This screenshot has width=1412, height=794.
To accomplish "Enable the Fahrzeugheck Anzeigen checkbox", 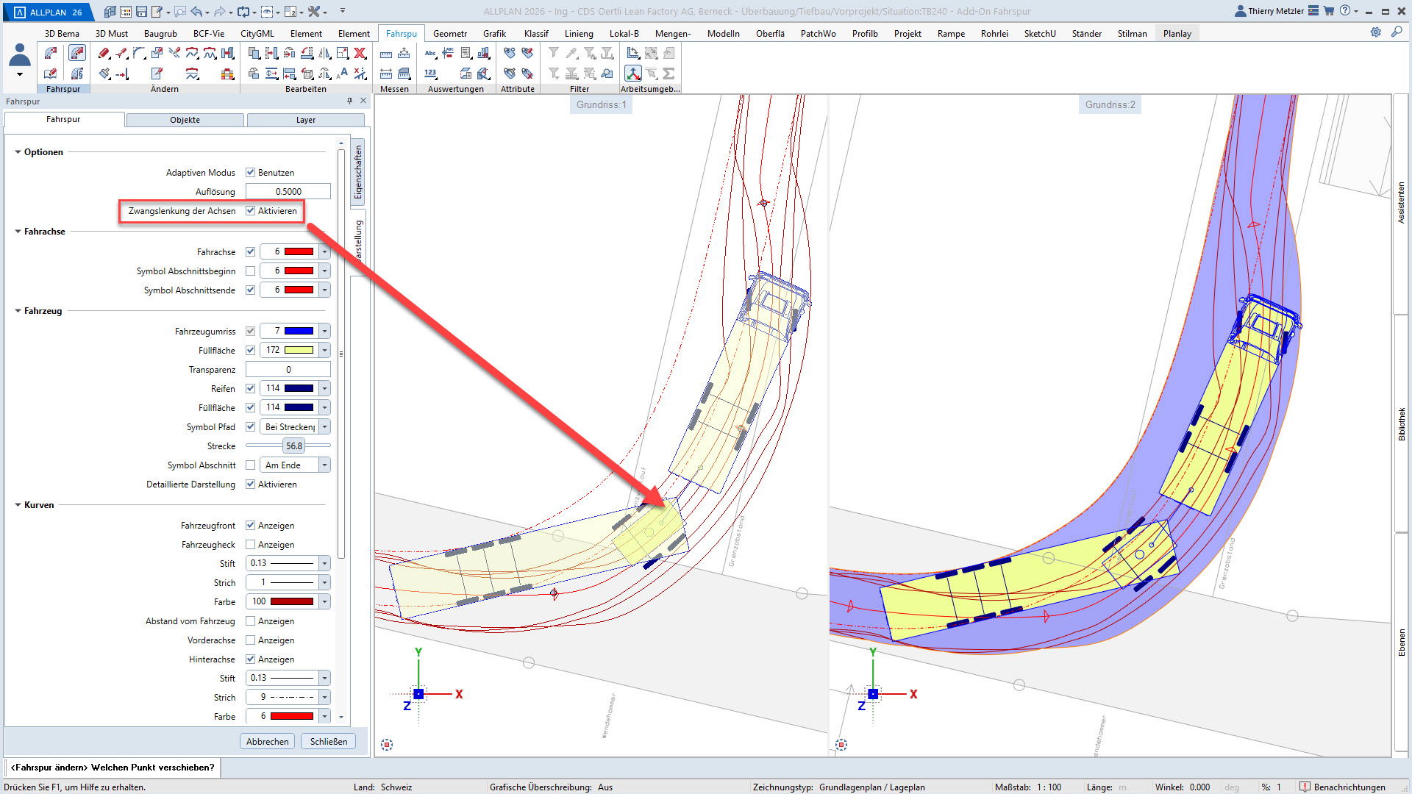I will [x=250, y=545].
